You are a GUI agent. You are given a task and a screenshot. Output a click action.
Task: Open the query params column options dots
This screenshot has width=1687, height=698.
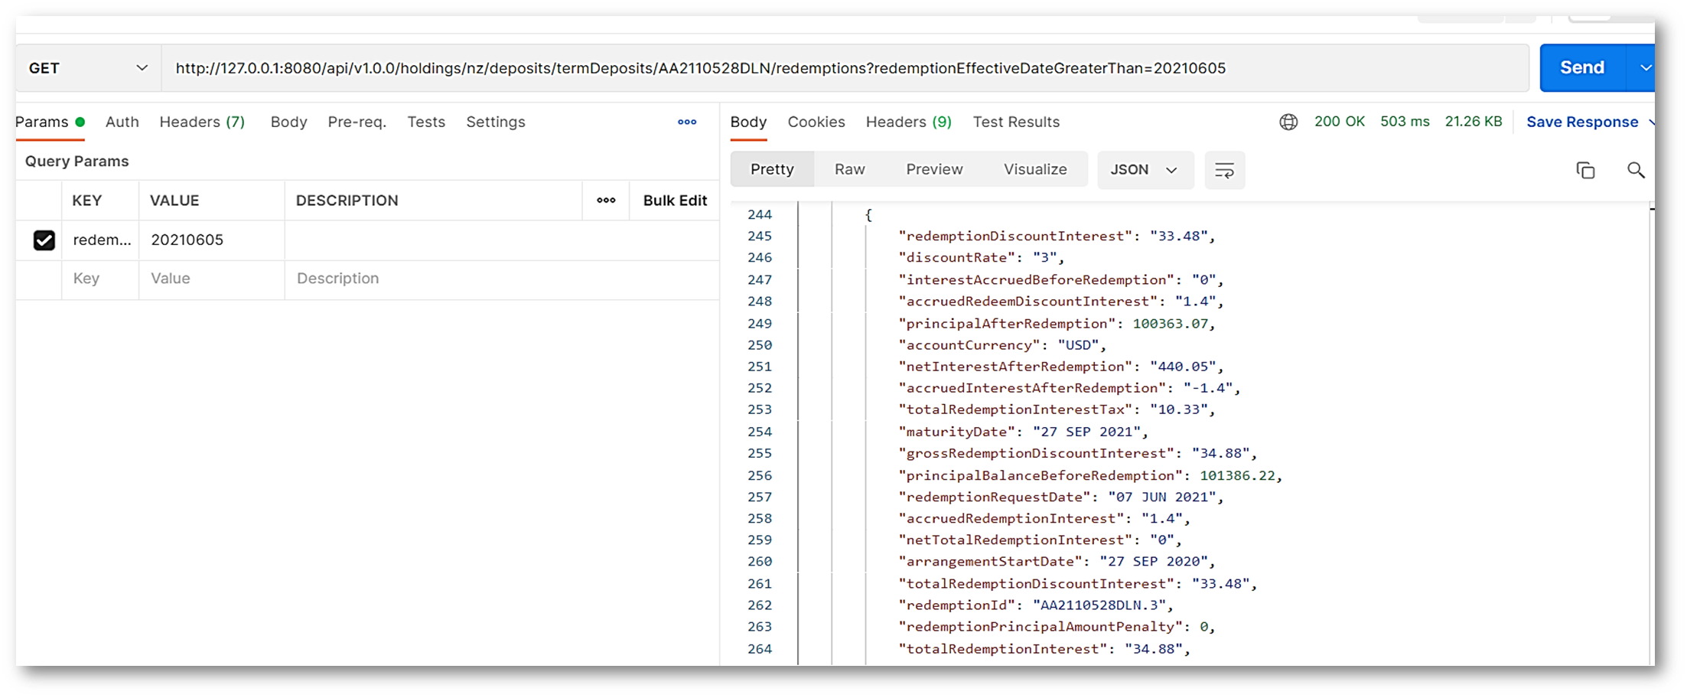(606, 201)
